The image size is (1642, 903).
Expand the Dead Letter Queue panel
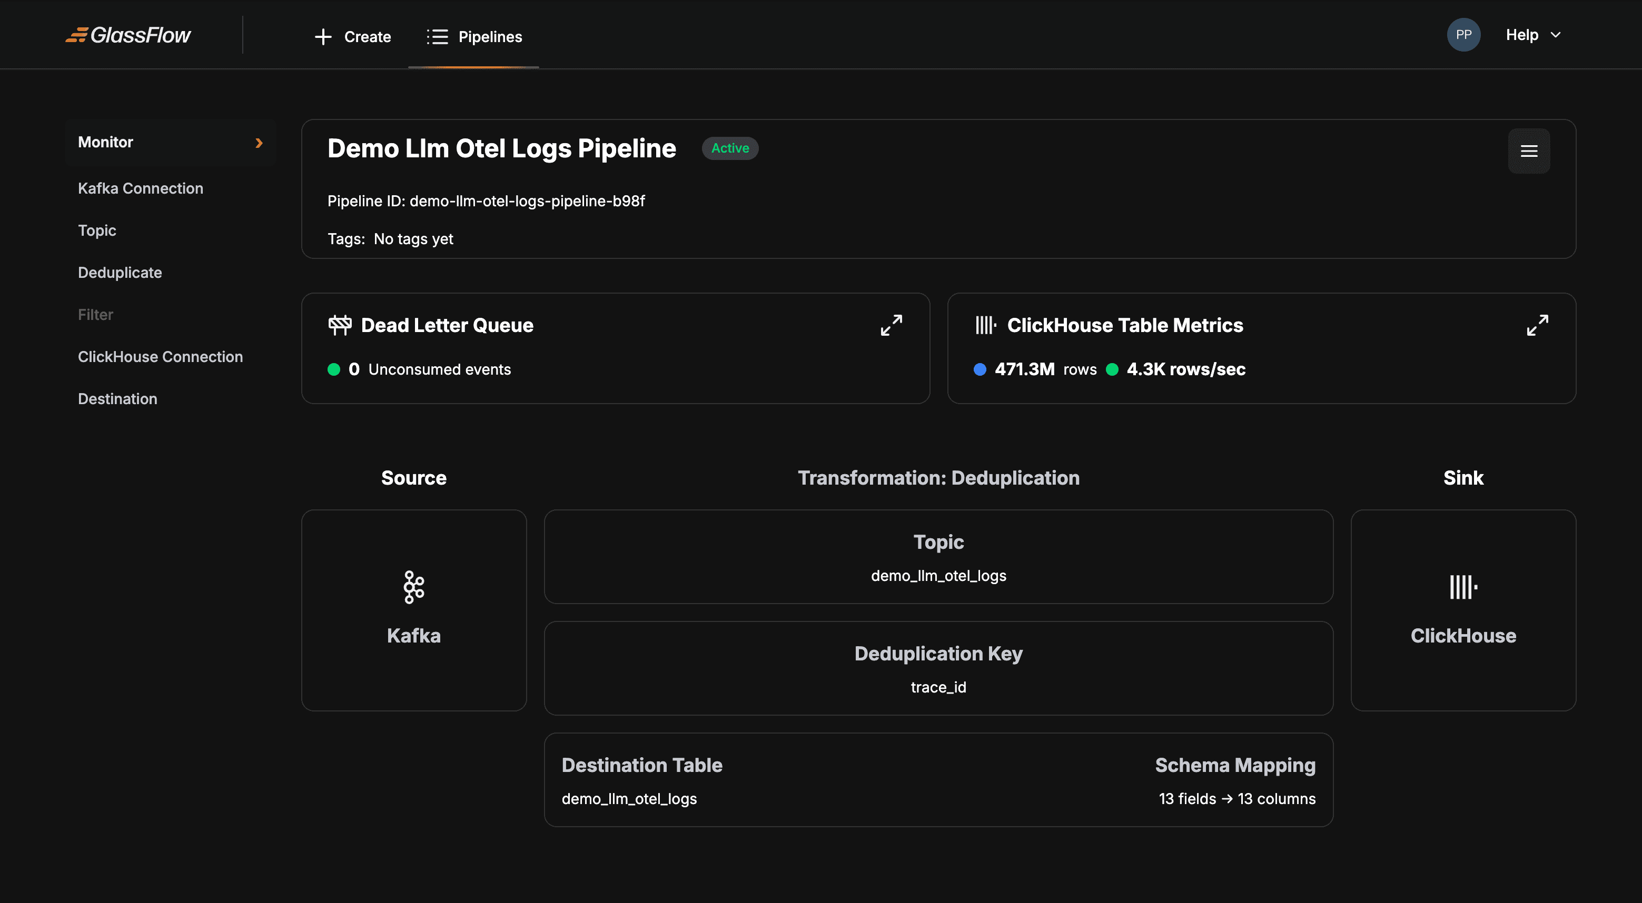point(891,325)
